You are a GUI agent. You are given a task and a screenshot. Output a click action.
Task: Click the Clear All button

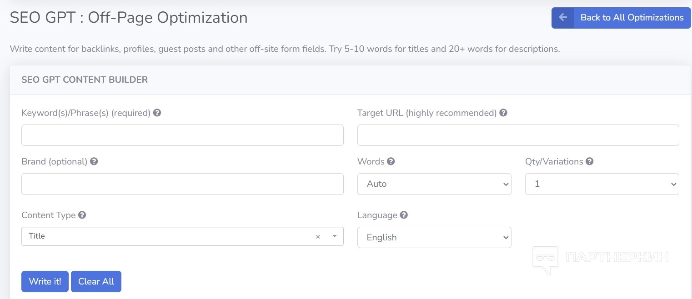click(x=96, y=282)
